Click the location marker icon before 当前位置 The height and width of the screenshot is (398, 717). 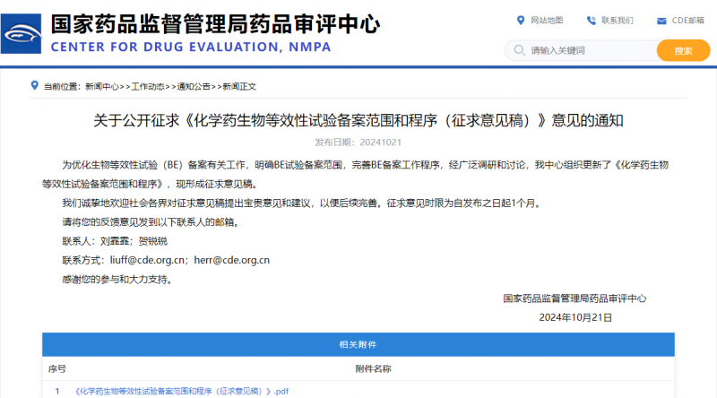(x=36, y=87)
